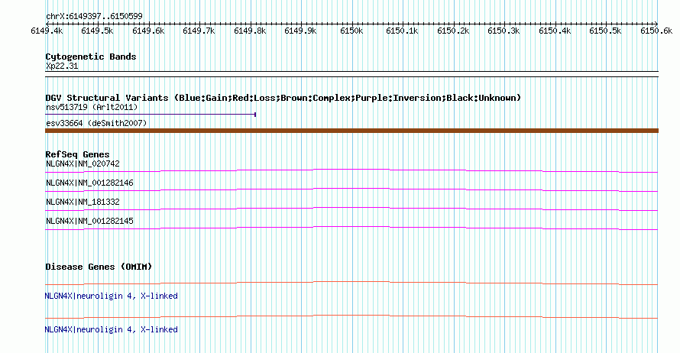Open variant nsv513719 (Arlt2011) label
Screen dimensions: 680x353
[92, 107]
